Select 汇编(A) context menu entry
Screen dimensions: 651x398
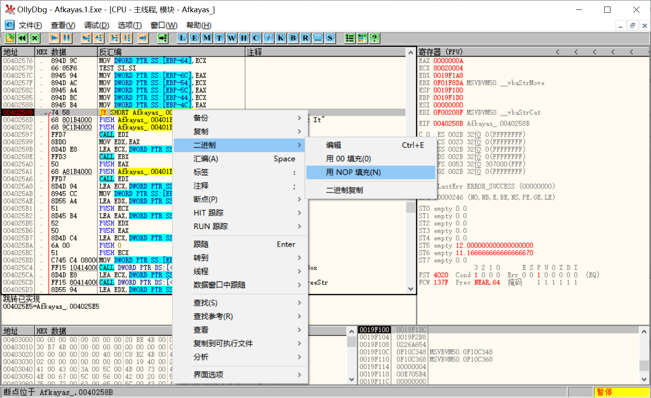coord(240,159)
